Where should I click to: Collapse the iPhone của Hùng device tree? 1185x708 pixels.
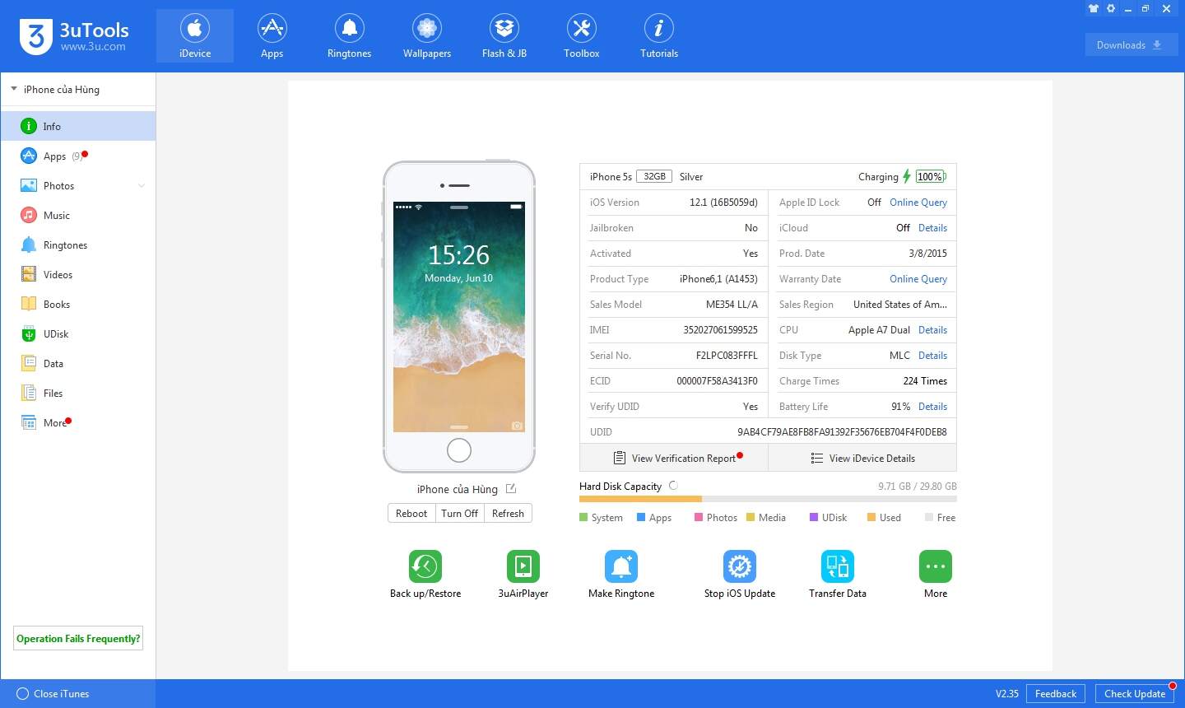[x=14, y=89]
